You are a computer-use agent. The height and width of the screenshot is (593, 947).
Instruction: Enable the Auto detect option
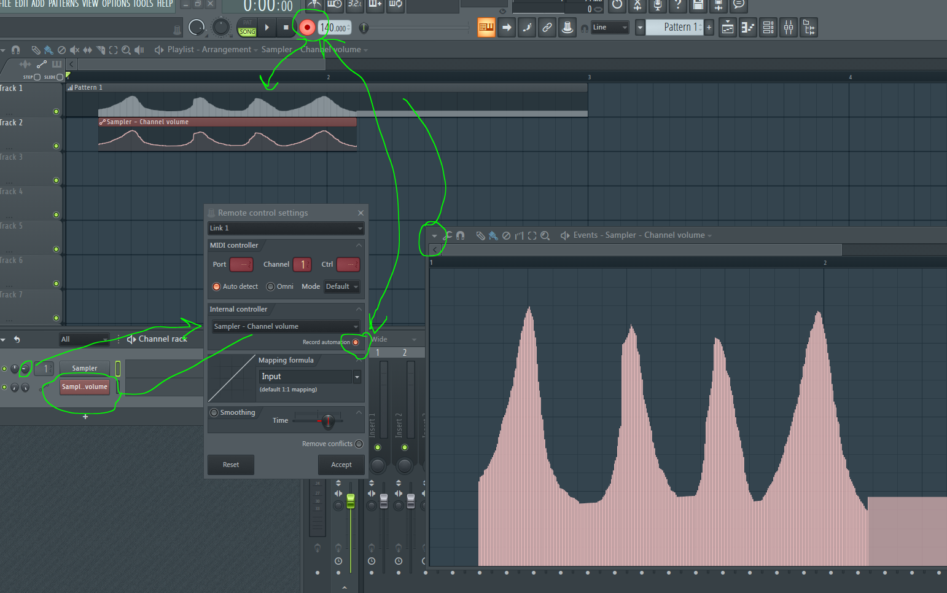pyautogui.click(x=216, y=286)
